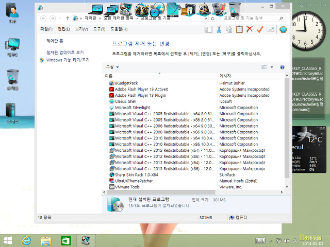Click the Up one level arrow
Screen dimensions: 330x247
[x=68, y=19]
